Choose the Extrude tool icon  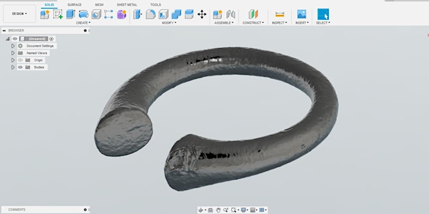(70, 14)
